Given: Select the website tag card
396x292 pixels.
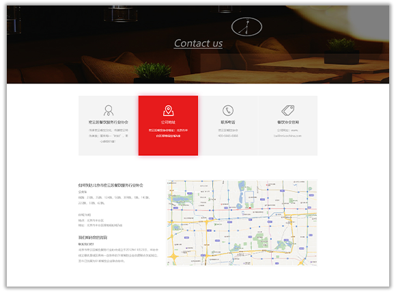Looking at the screenshot, I should (287, 126).
